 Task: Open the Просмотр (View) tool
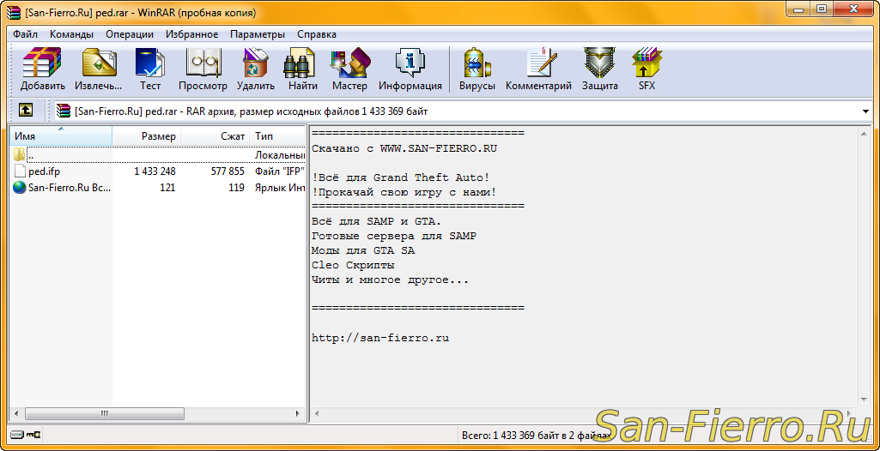(x=203, y=69)
